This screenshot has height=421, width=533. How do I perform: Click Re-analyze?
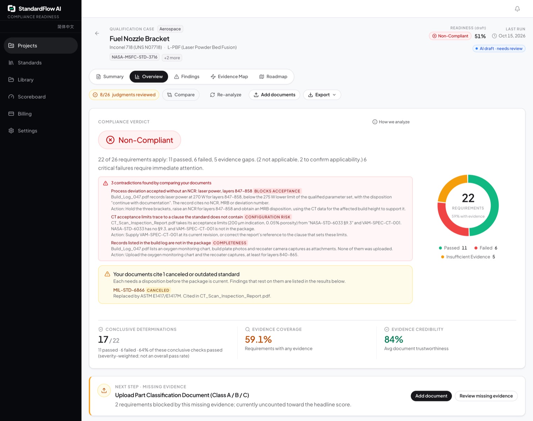coord(225,95)
